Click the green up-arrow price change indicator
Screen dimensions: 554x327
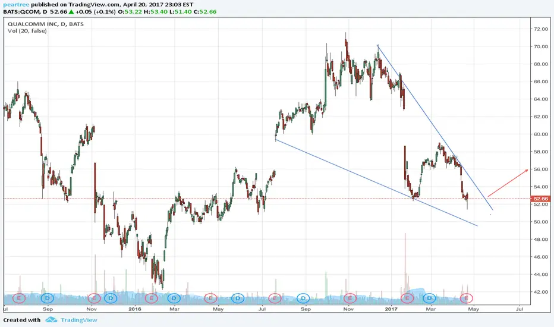point(71,12)
